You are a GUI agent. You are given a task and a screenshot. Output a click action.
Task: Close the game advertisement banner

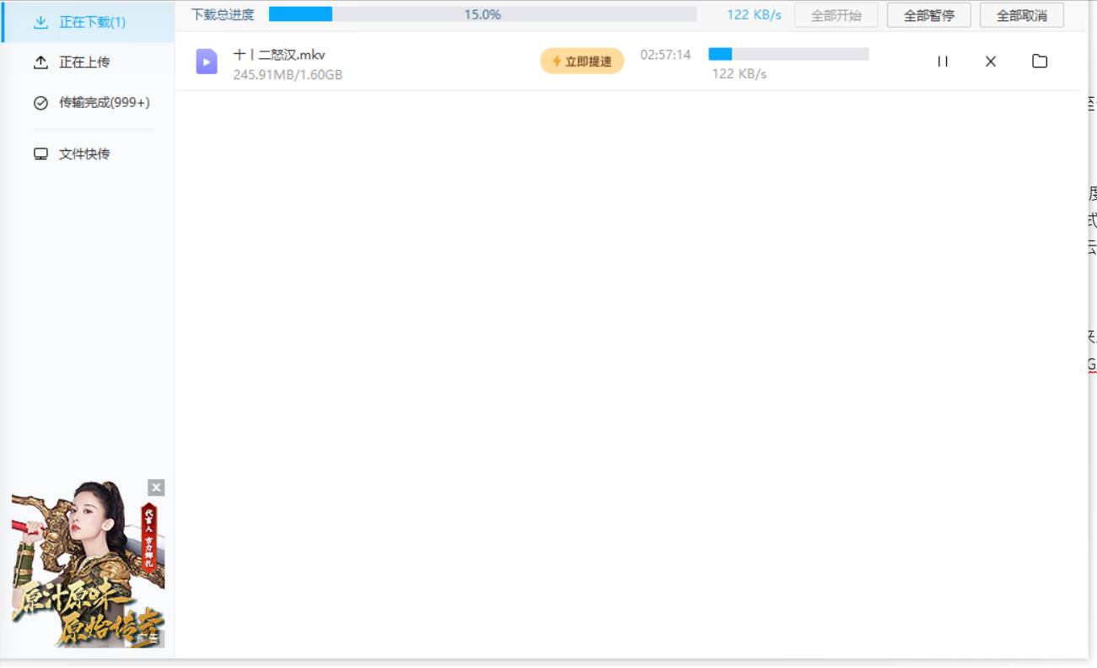coord(156,488)
